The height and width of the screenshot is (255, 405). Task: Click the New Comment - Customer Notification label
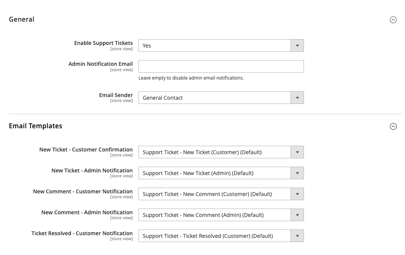(x=83, y=191)
